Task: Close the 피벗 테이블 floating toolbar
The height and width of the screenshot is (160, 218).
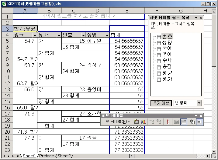Action: (201, 116)
